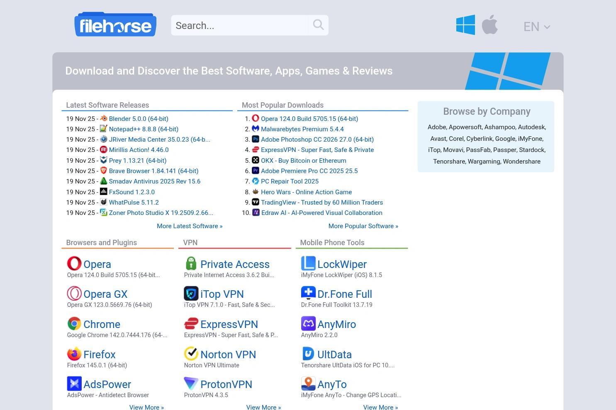Click the ProtonVPN icon
This screenshot has height=410, width=616.
191,383
